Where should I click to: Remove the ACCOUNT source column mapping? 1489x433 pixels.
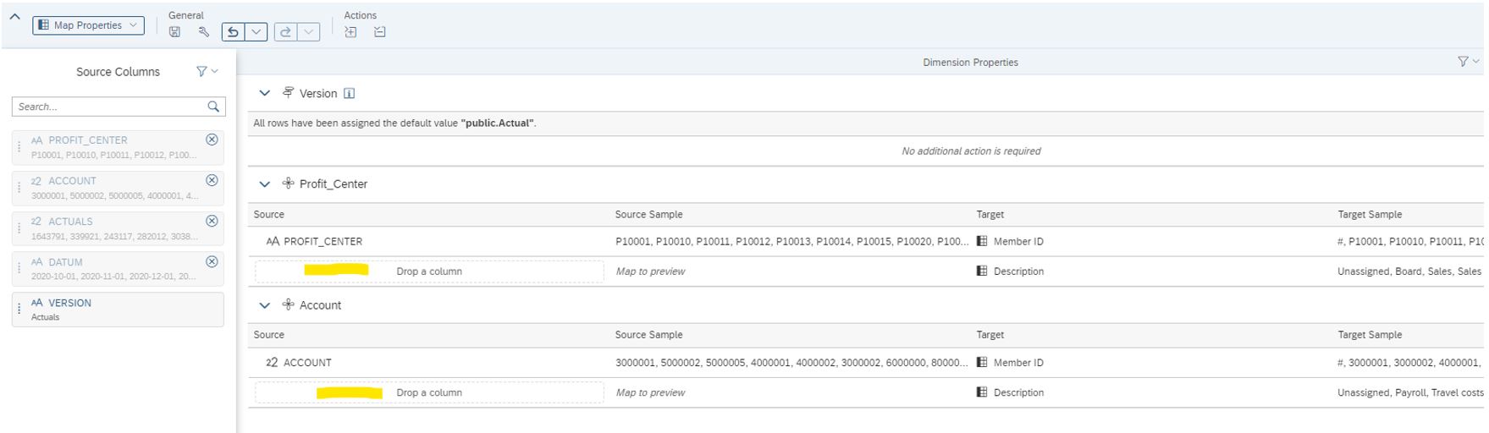[x=212, y=180]
